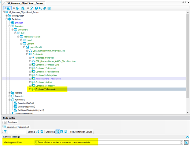Select Container16 - Entitlements
Viewport: 190px width, 147px height.
click(47, 72)
